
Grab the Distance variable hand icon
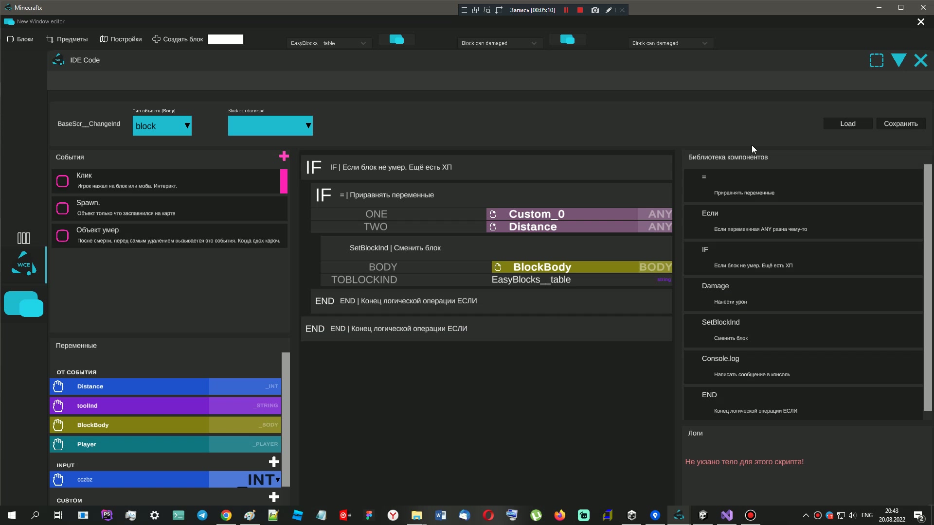58,386
